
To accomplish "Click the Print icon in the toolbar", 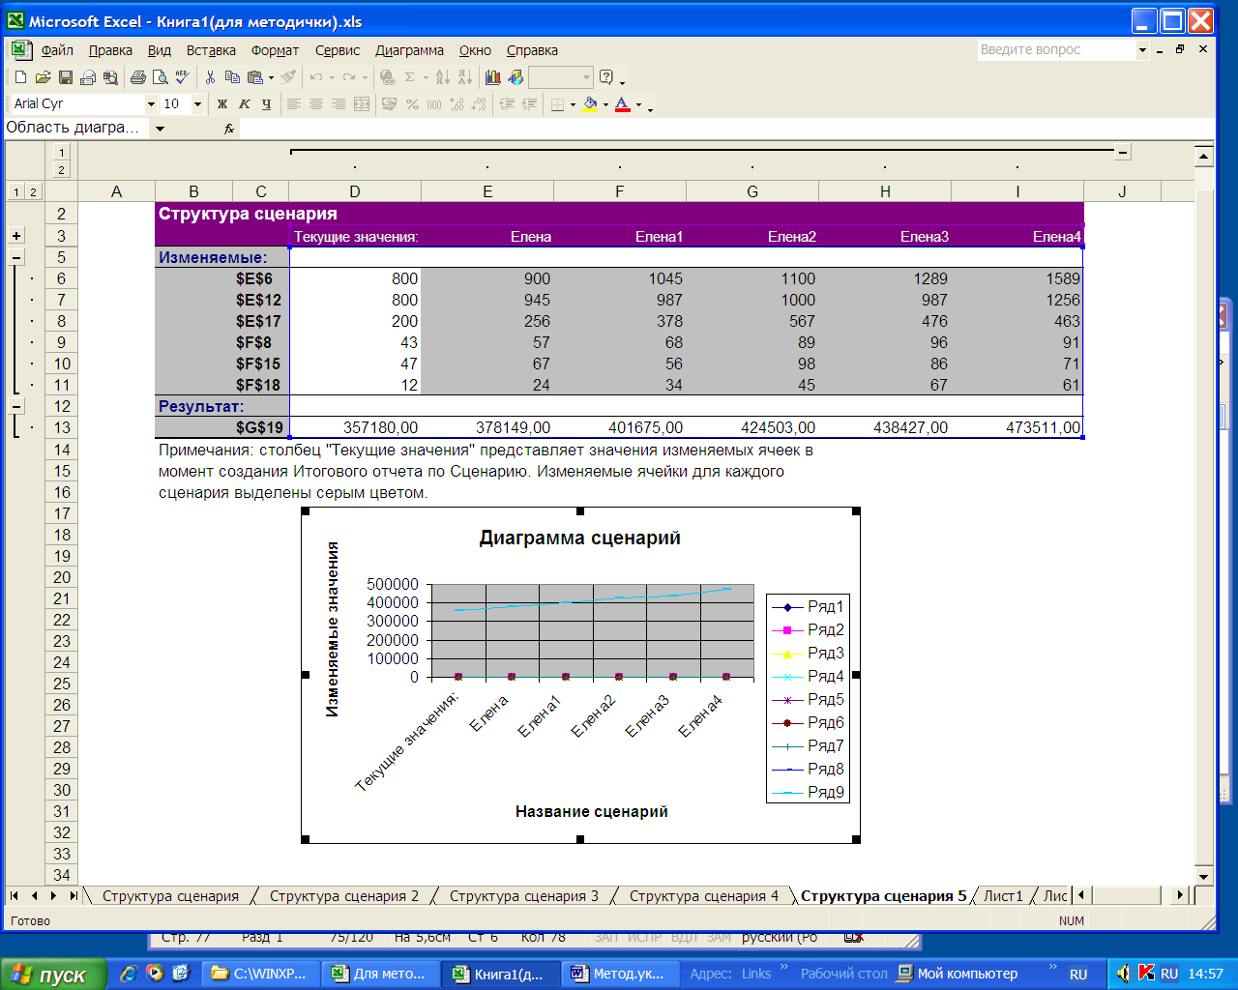I will 137,77.
